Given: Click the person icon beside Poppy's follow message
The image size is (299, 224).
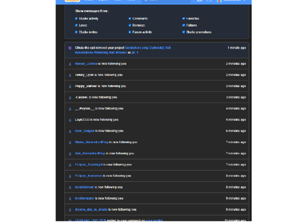Looking at the screenshot, I should pos(70,86).
